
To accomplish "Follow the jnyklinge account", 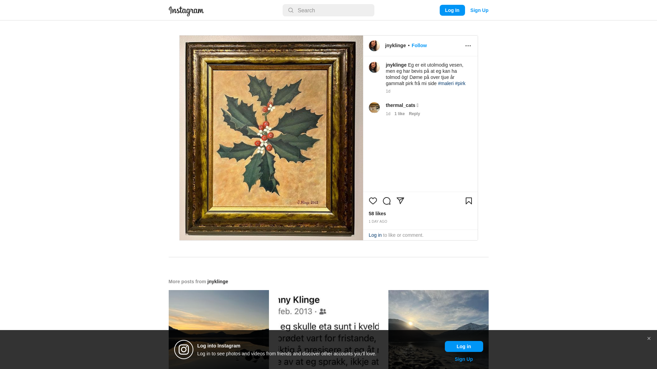I will click(419, 45).
